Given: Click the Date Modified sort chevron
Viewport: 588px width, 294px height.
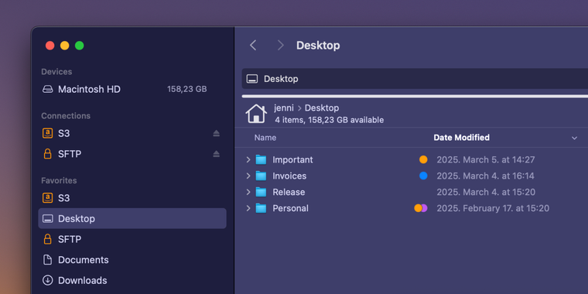Looking at the screenshot, I should point(574,138).
